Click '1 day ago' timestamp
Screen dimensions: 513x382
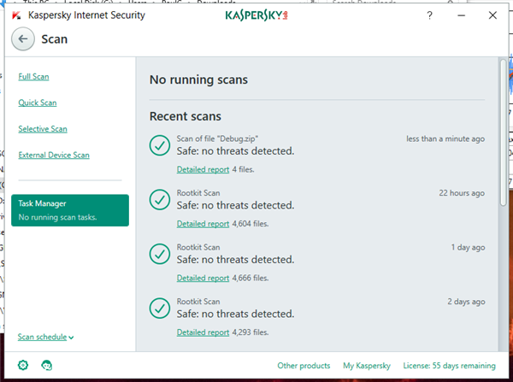coord(468,247)
